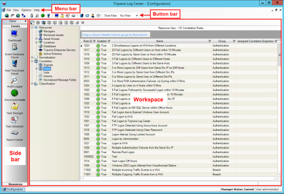Select Databases in the resource tree
Image resolution: width=284 pixels, height=194 pixels.
point(50,46)
